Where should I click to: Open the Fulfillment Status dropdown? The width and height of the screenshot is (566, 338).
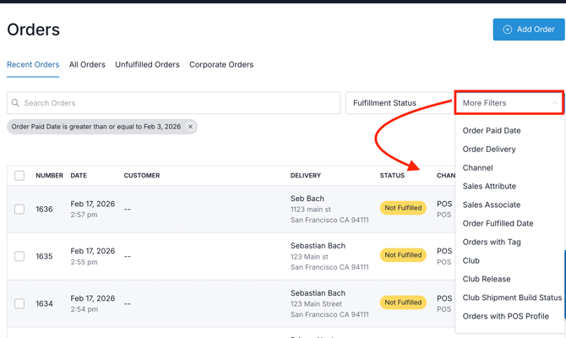click(x=399, y=103)
